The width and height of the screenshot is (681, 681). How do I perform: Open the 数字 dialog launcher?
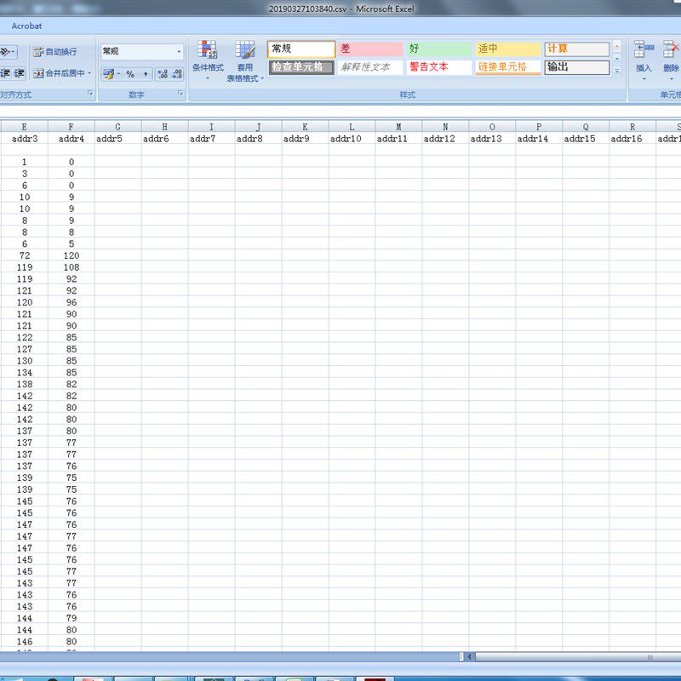click(180, 94)
